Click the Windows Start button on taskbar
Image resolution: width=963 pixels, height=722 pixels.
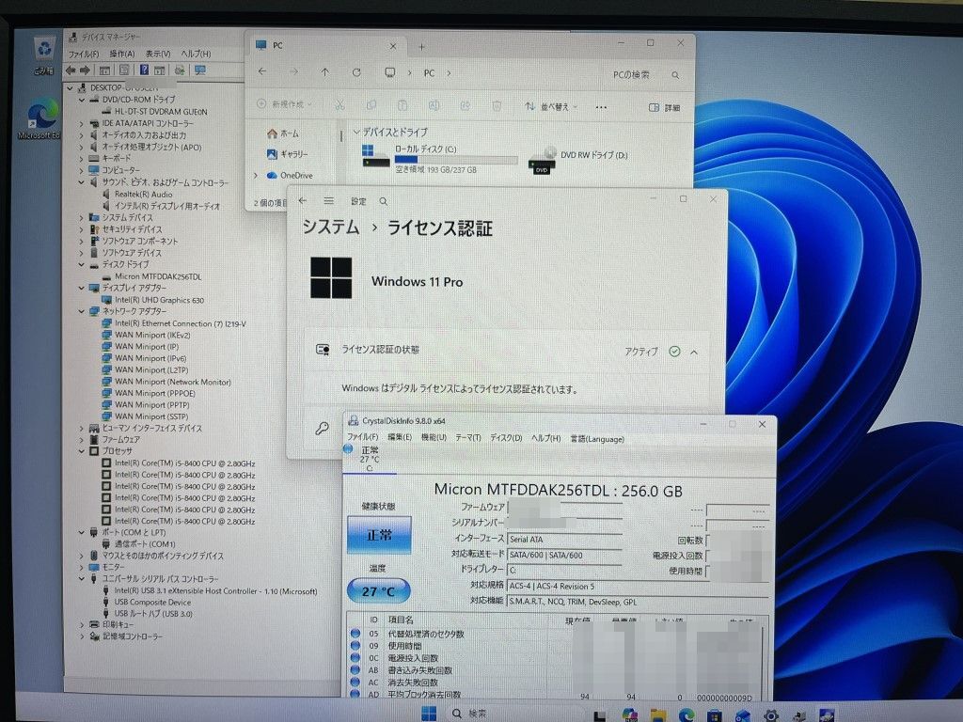[x=429, y=713]
